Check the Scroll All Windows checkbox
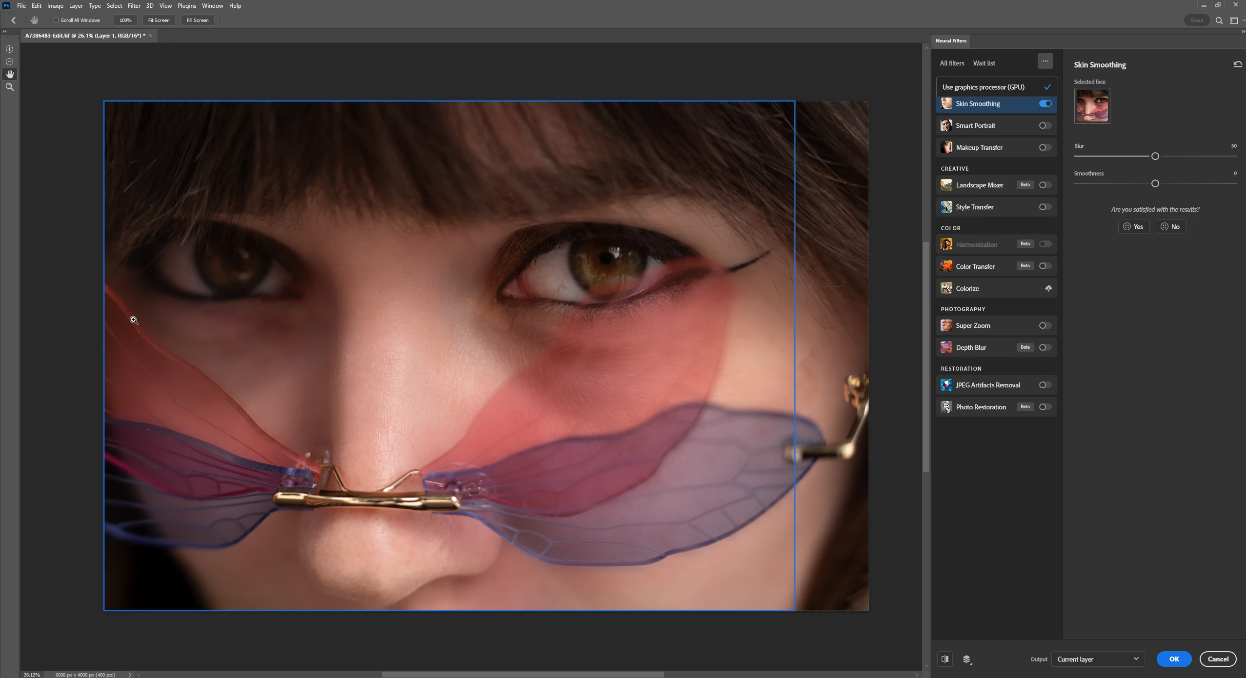The height and width of the screenshot is (678, 1246). [57, 20]
